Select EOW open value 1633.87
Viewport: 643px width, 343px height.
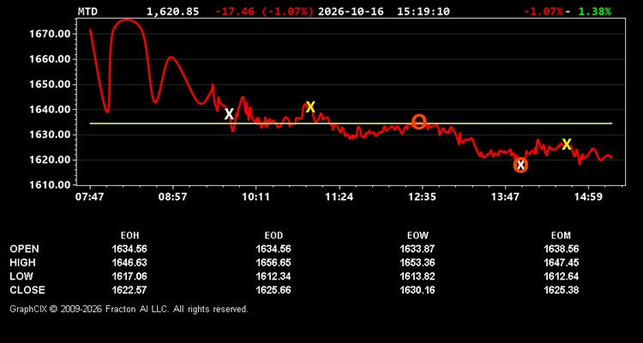tap(418, 249)
